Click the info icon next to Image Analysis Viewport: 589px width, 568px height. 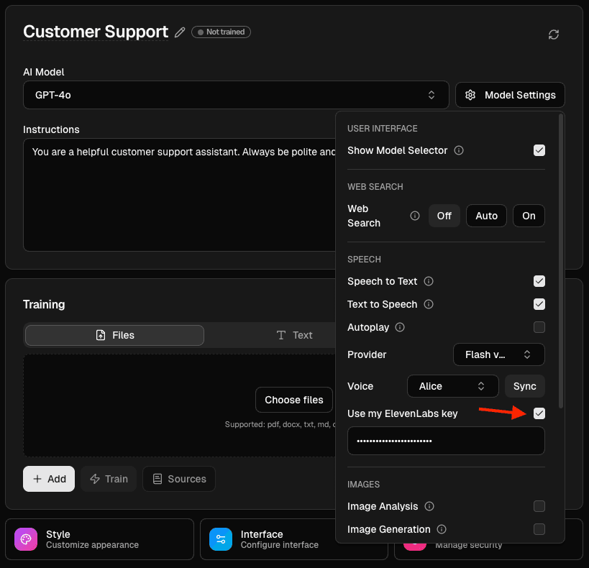(429, 506)
